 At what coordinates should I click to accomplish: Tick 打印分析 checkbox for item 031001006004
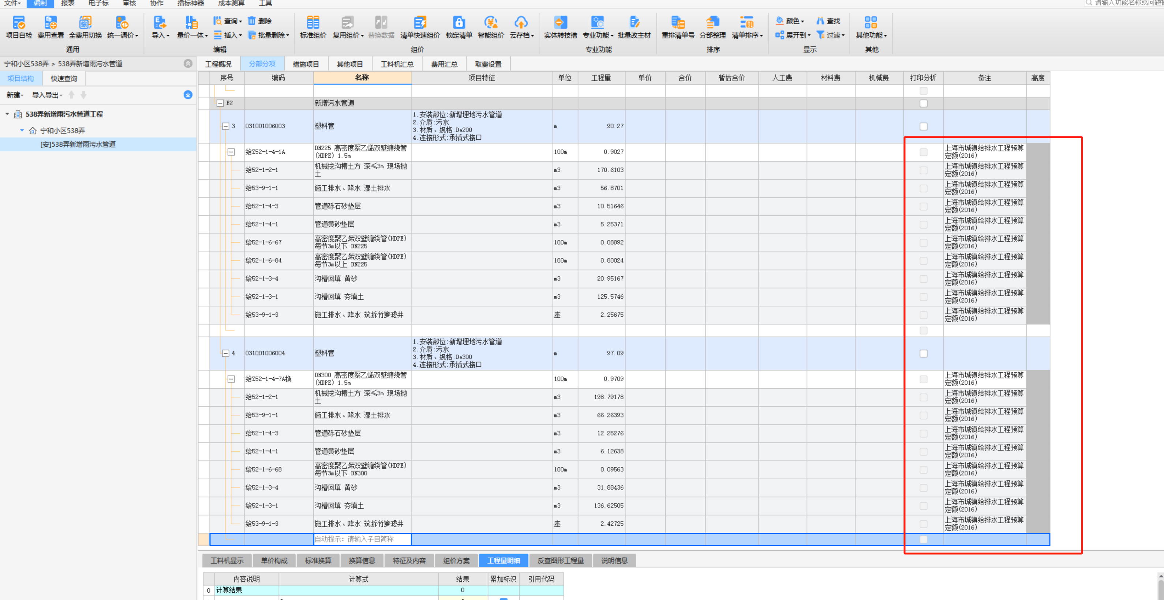click(x=923, y=354)
